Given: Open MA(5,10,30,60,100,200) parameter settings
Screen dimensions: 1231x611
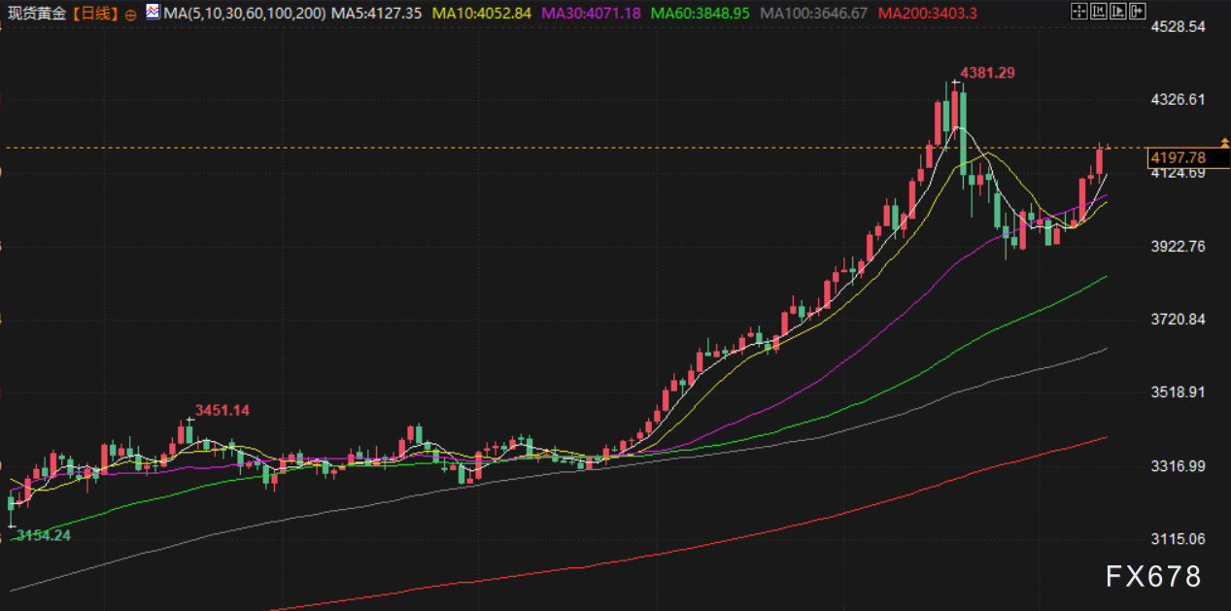Looking at the screenshot, I should pyautogui.click(x=245, y=14).
